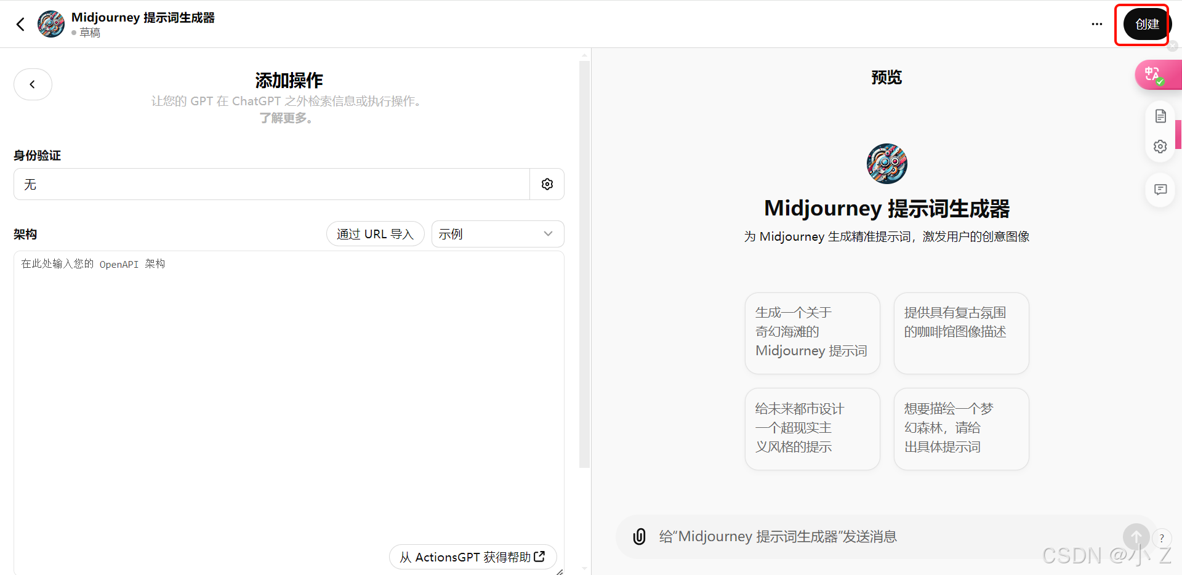
Task: Open the three-dot more options menu
Action: [1097, 24]
